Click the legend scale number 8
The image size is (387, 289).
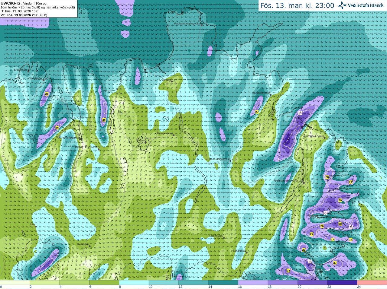coord(120,287)
